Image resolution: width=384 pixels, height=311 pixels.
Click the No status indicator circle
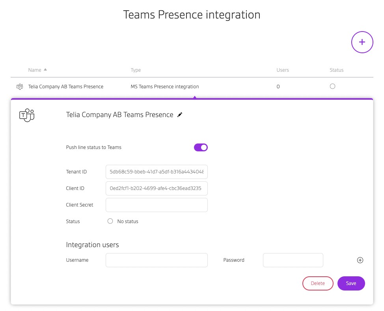pos(110,221)
